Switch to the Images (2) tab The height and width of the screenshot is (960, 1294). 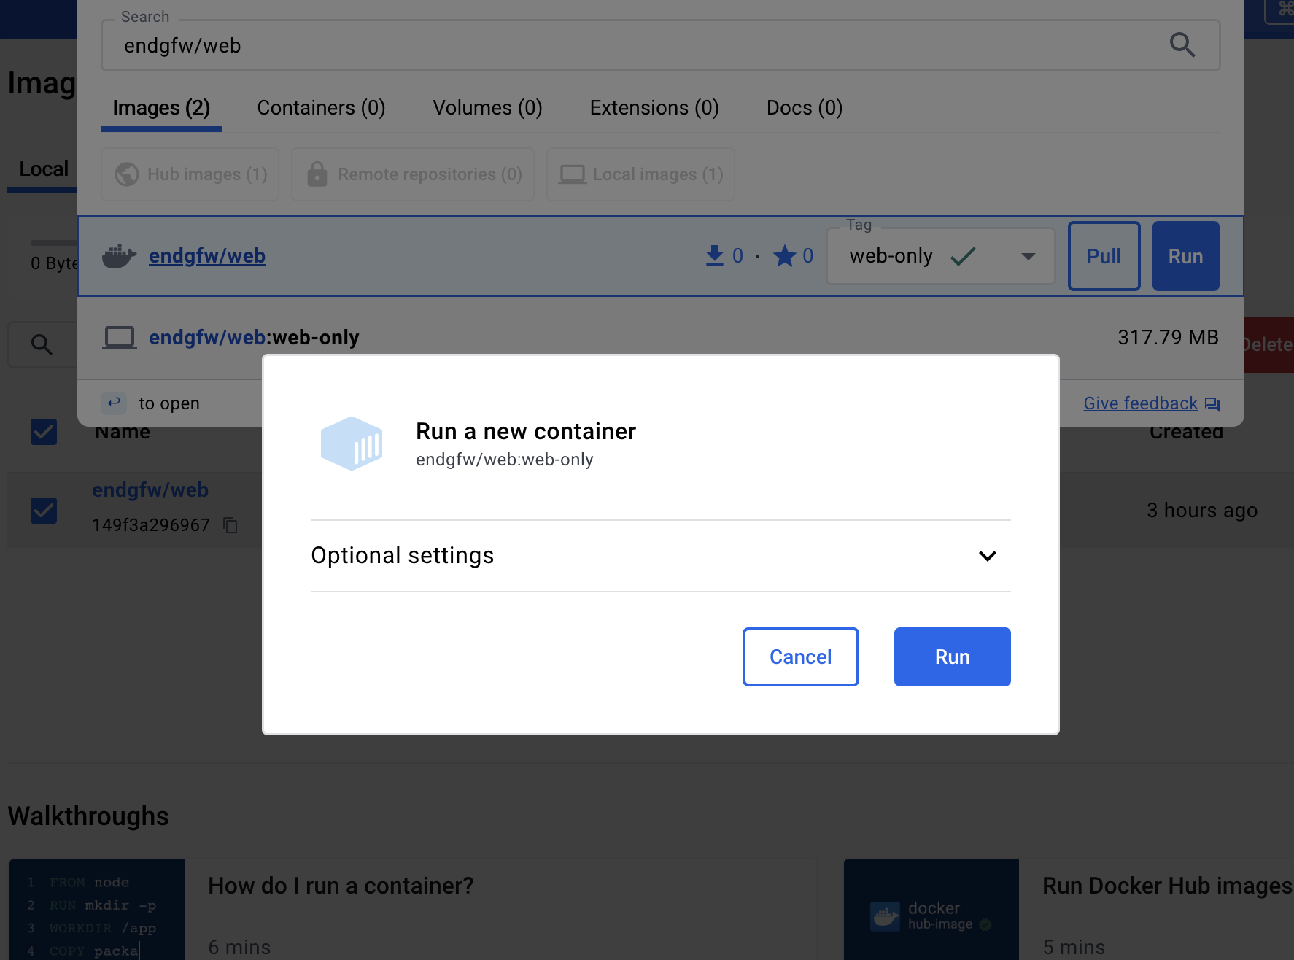(x=161, y=108)
